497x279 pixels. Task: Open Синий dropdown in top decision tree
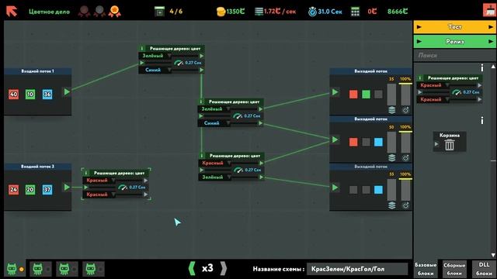pyautogui.click(x=156, y=70)
